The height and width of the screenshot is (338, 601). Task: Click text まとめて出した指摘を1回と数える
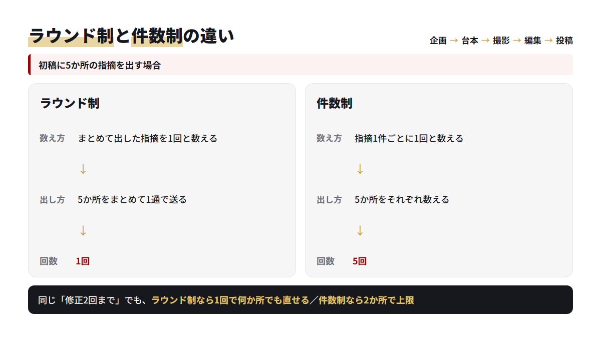(148, 138)
